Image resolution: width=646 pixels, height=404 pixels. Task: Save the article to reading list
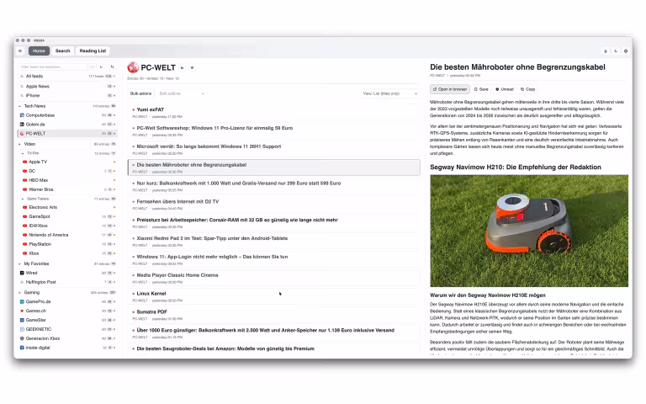(481, 88)
